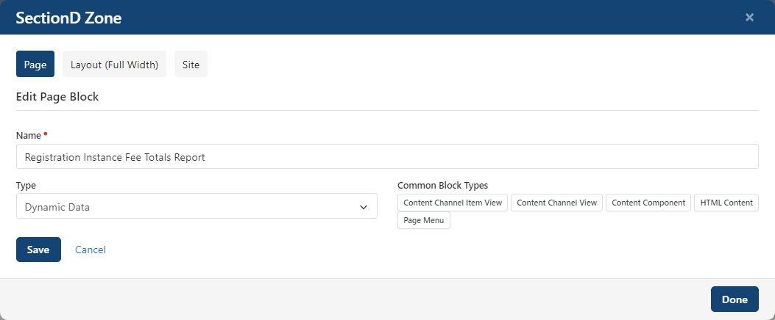The image size is (775, 320).
Task: Choose Content Channel View block type
Action: point(556,203)
